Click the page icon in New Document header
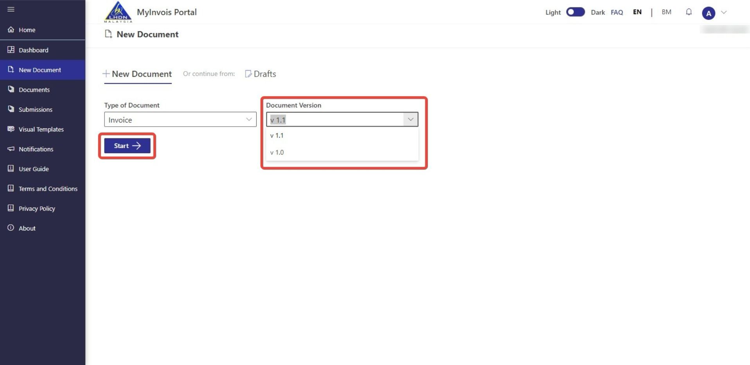Viewport: 750px width, 365px height. [x=108, y=34]
